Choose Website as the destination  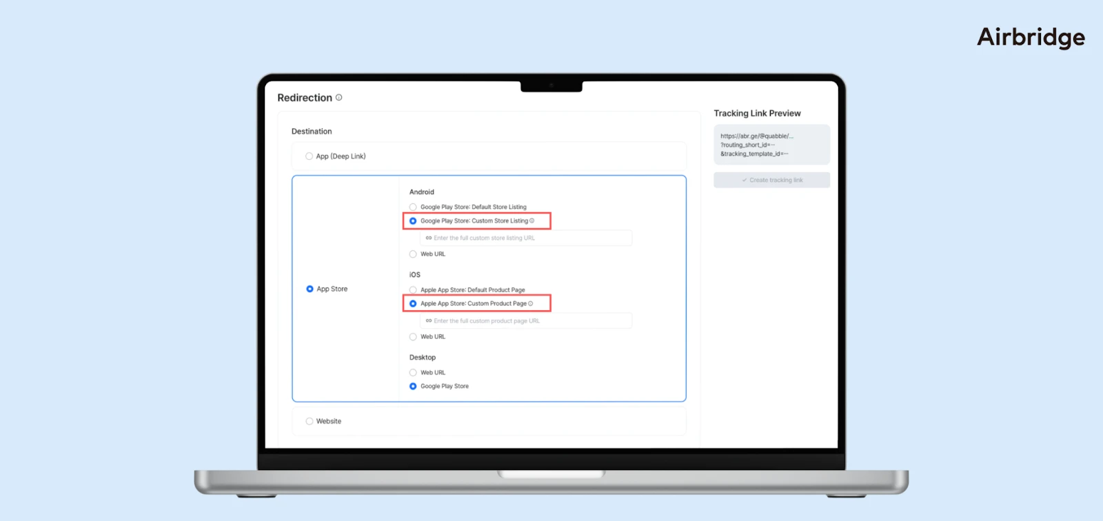310,422
